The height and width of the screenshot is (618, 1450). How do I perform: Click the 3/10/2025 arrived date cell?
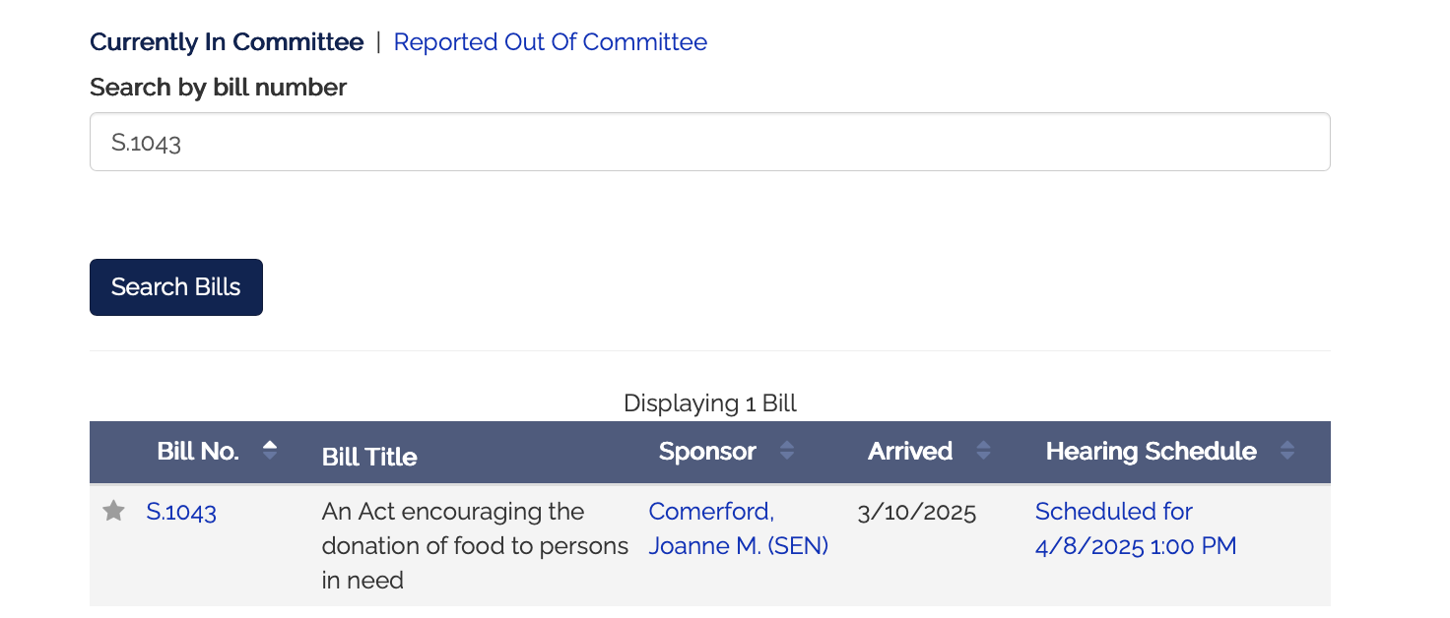(916, 513)
